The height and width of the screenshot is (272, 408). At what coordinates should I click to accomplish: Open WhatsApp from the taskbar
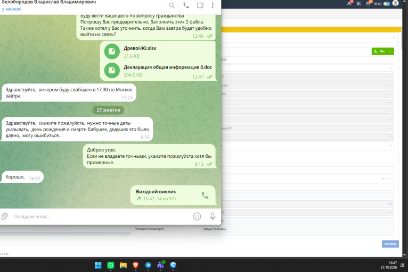(111, 265)
